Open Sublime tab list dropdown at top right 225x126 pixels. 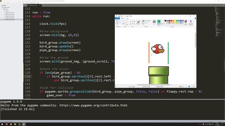[224, 5]
